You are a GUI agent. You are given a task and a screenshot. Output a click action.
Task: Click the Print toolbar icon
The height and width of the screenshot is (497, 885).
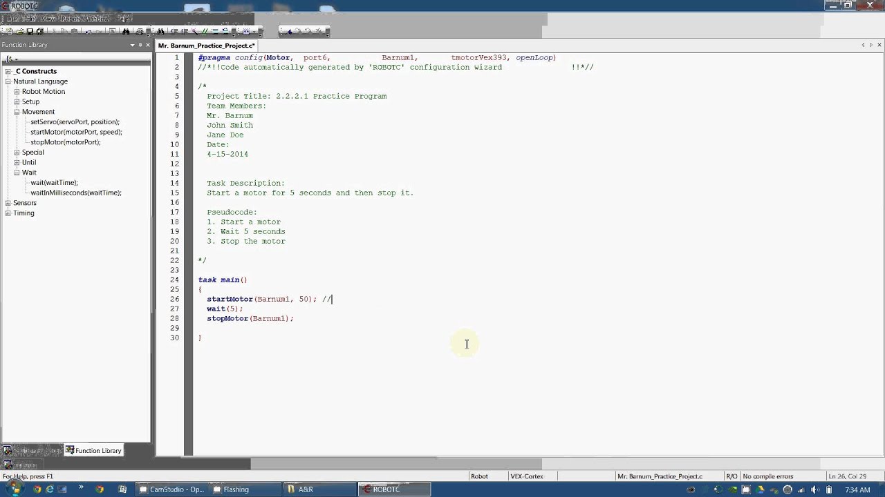[140, 32]
